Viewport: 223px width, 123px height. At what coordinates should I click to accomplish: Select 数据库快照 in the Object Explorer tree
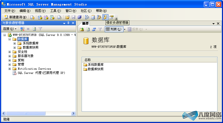click(x=31, y=48)
